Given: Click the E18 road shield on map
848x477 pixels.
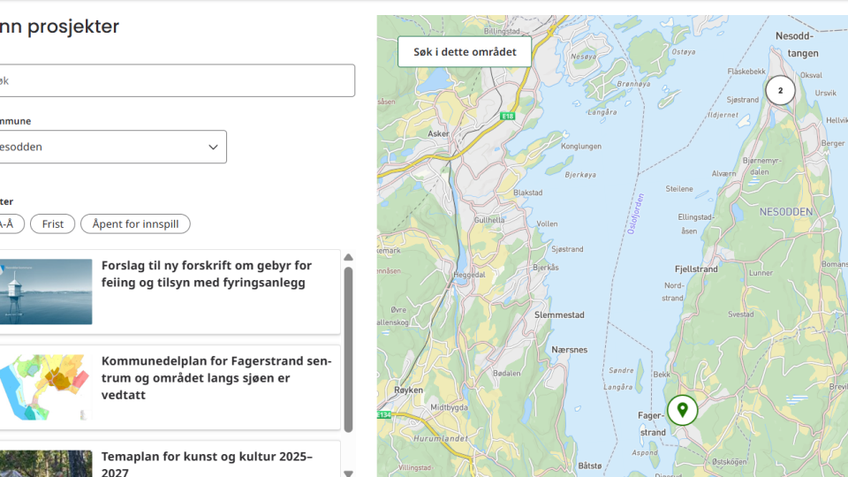Looking at the screenshot, I should [x=507, y=116].
